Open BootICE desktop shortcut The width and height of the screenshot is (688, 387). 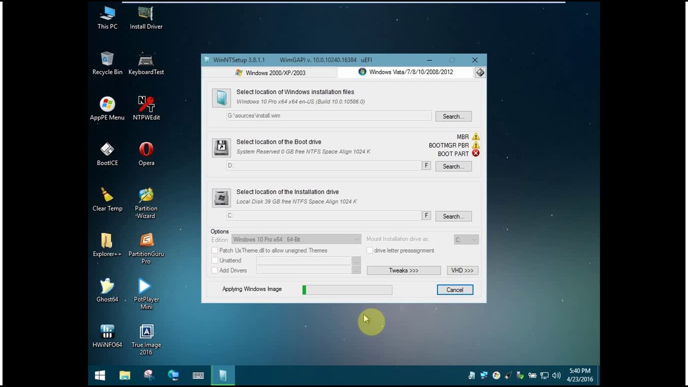pyautogui.click(x=107, y=154)
